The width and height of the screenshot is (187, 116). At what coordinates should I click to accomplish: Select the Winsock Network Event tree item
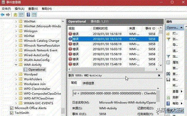click(41, 50)
